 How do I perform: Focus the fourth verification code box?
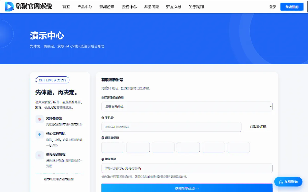coord(188,148)
